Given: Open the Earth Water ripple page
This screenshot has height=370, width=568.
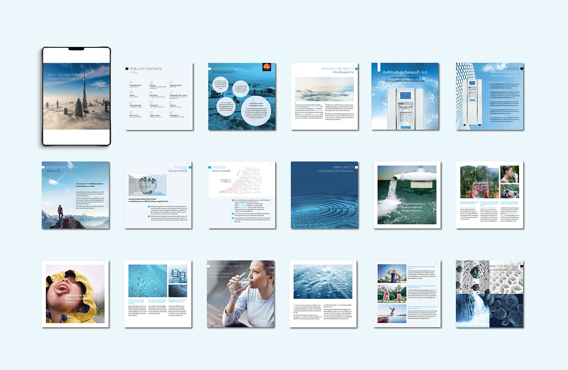Looking at the screenshot, I should [x=324, y=195].
